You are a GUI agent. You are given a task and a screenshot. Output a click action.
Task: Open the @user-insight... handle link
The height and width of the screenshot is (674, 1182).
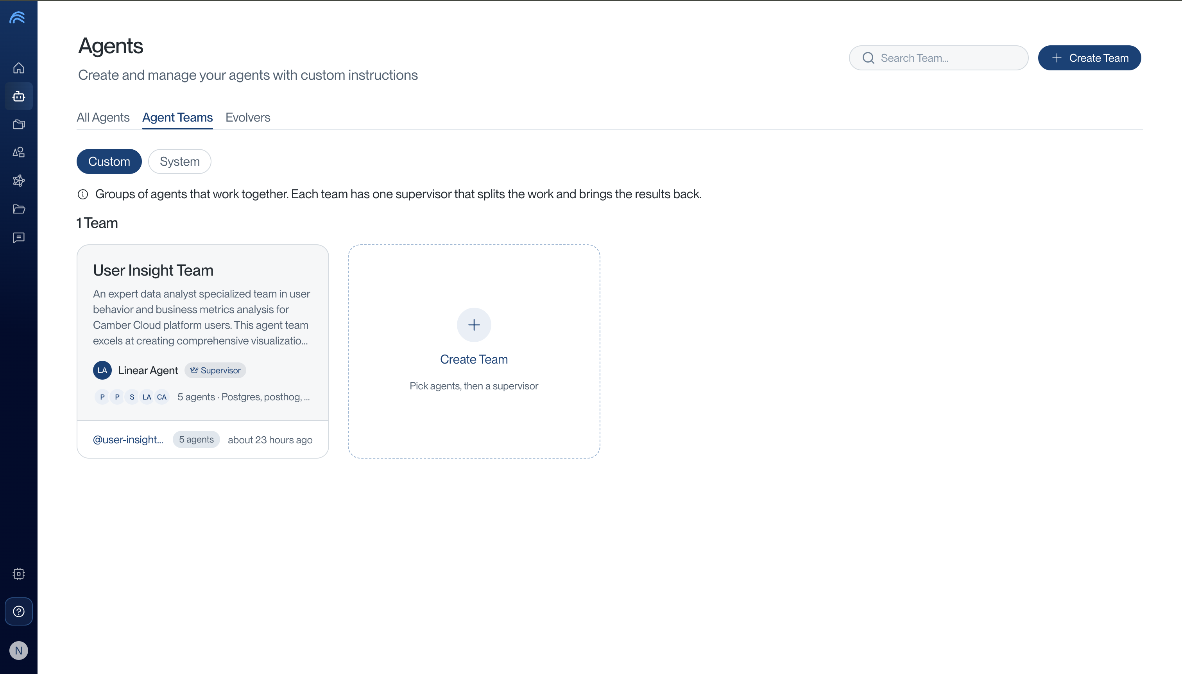[x=128, y=439]
